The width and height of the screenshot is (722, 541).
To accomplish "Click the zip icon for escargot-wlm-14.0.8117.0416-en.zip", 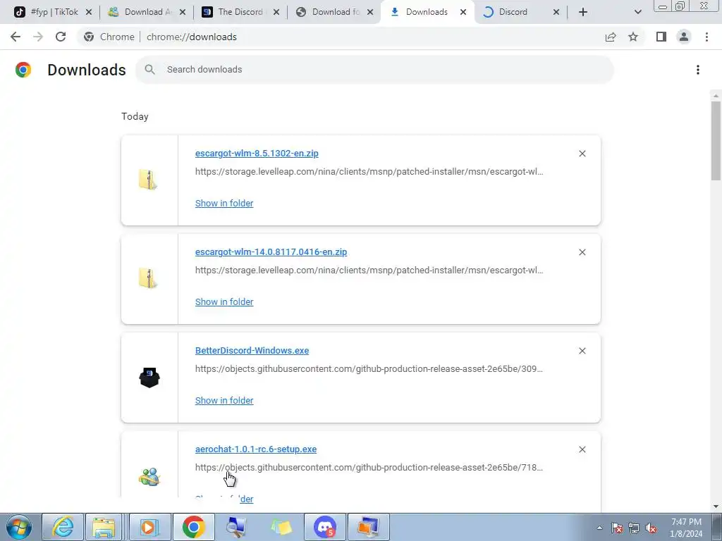I will [x=148, y=278].
